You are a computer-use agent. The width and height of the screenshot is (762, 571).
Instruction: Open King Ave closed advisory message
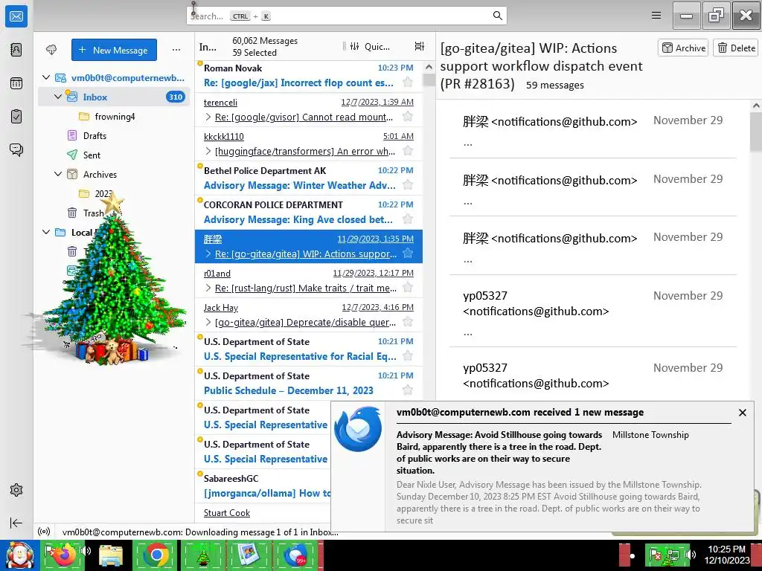pos(309,212)
